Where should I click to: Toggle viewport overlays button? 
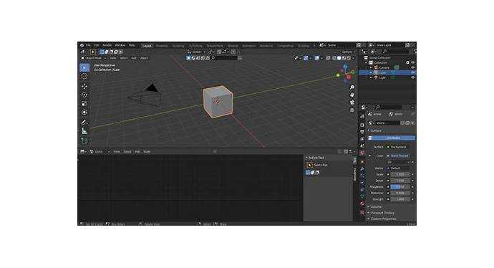coord(317,58)
